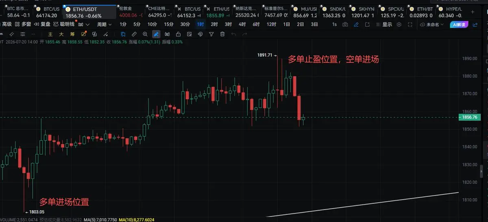Click the note with pencil icon

point(189,34)
